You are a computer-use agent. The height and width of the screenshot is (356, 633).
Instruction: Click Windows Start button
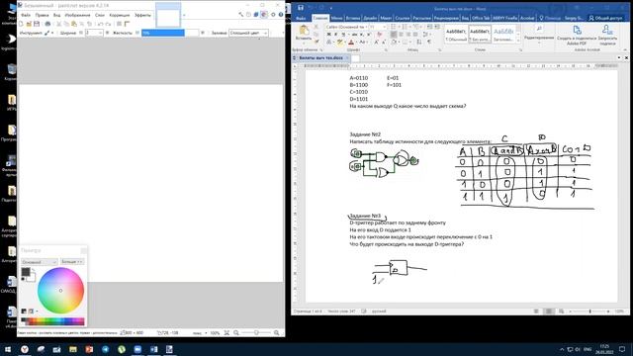pyautogui.click(x=8, y=349)
